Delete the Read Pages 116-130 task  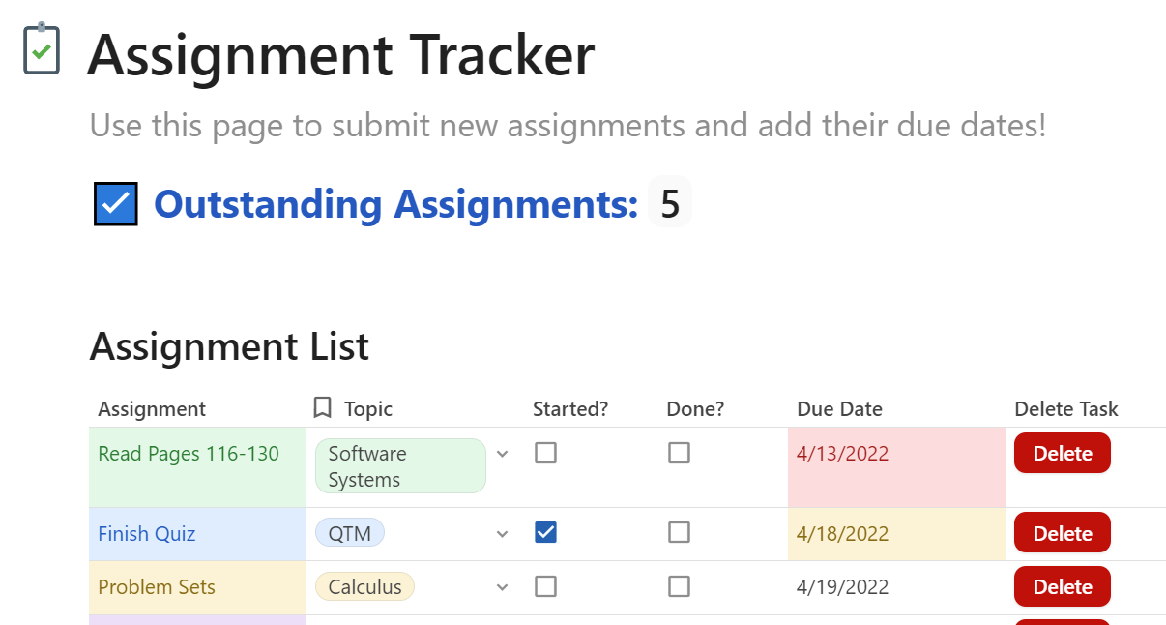[1062, 454]
